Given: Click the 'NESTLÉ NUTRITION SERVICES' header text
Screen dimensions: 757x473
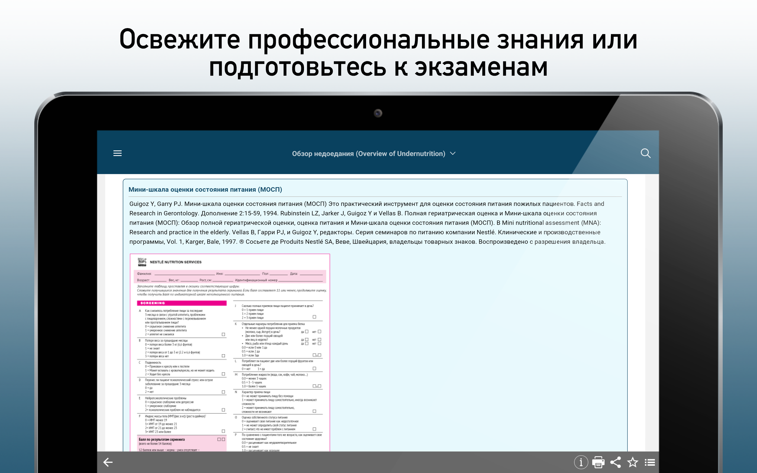Looking at the screenshot, I should coord(175,262).
